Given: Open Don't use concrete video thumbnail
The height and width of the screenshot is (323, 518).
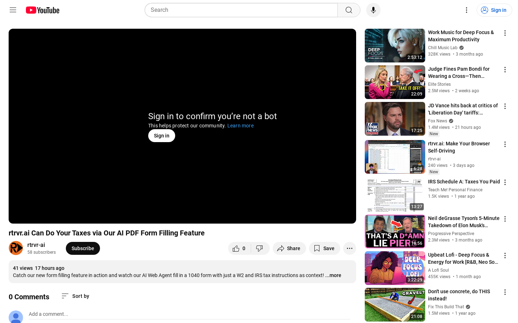Looking at the screenshot, I should click(395, 305).
